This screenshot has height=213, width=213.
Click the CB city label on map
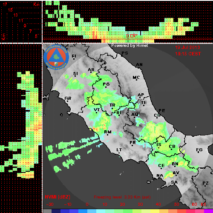tap(172, 147)
